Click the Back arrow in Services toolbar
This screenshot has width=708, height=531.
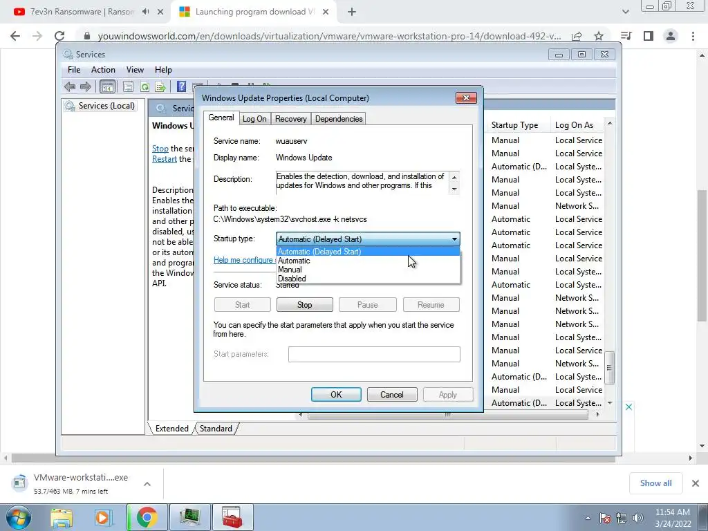70,86
